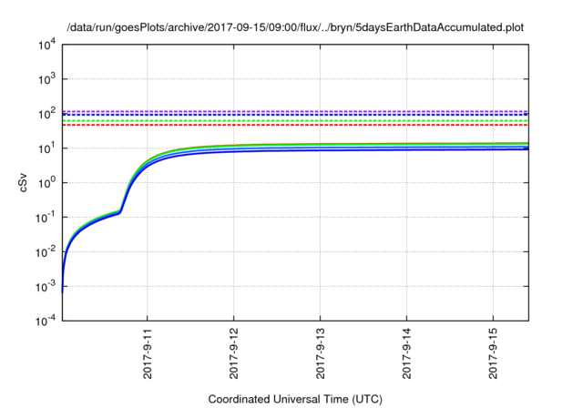The width and height of the screenshot is (583, 408).
Task: Click the green dashed threshold line
Action: [295, 121]
